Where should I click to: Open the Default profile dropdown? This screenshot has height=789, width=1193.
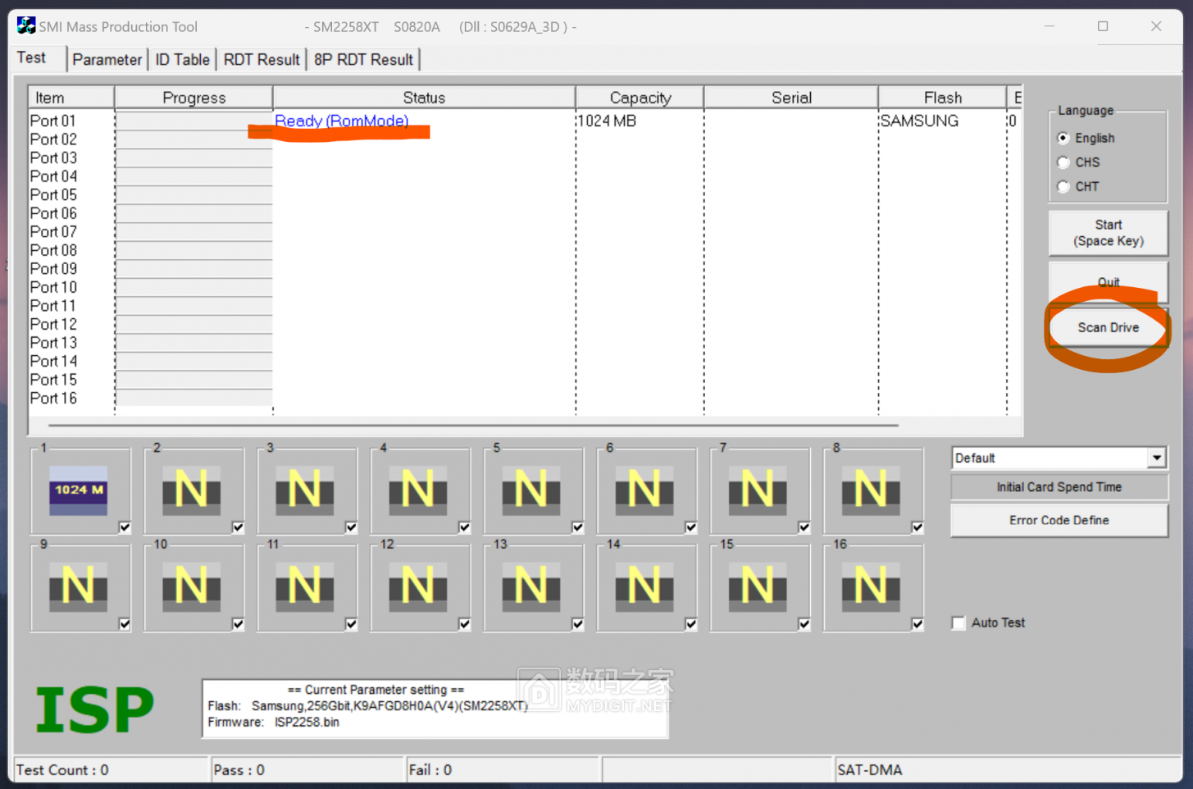(x=1156, y=458)
